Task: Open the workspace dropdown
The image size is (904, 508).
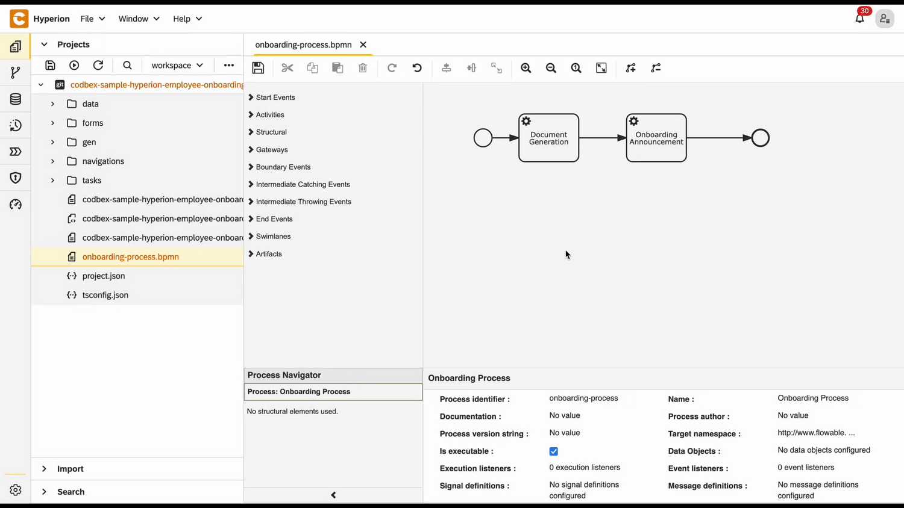Action: point(177,65)
